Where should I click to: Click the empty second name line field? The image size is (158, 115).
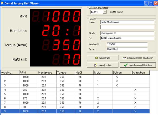point(127,27)
